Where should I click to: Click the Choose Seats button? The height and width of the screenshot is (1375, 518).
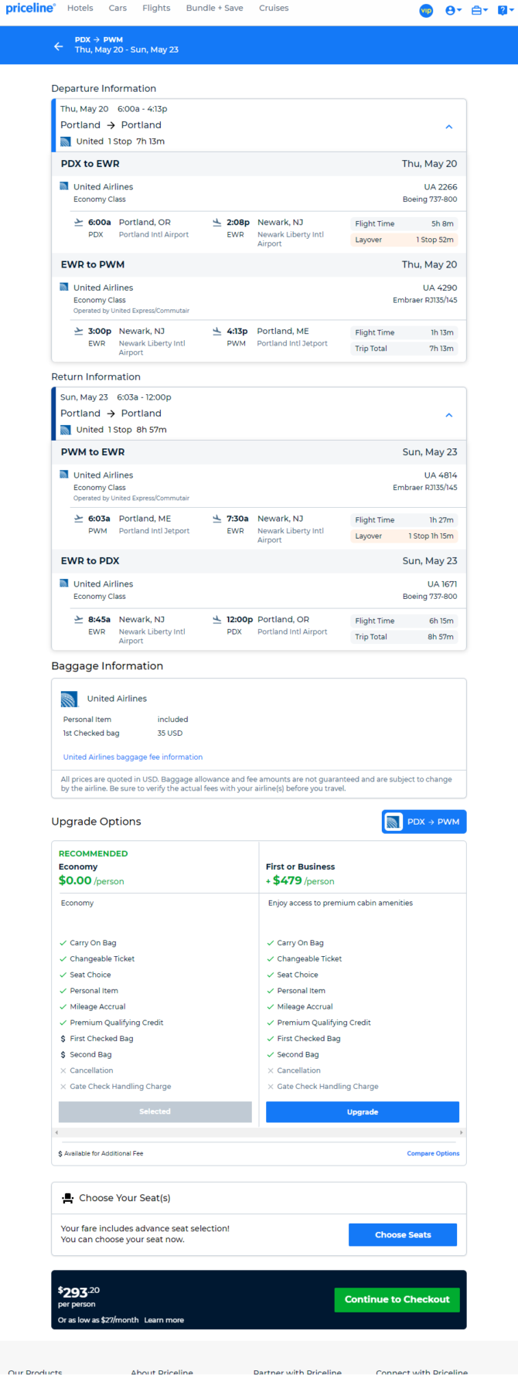(403, 1234)
